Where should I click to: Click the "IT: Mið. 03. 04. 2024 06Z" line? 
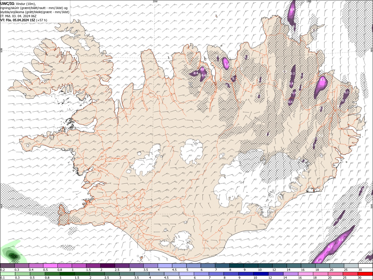[18, 16]
